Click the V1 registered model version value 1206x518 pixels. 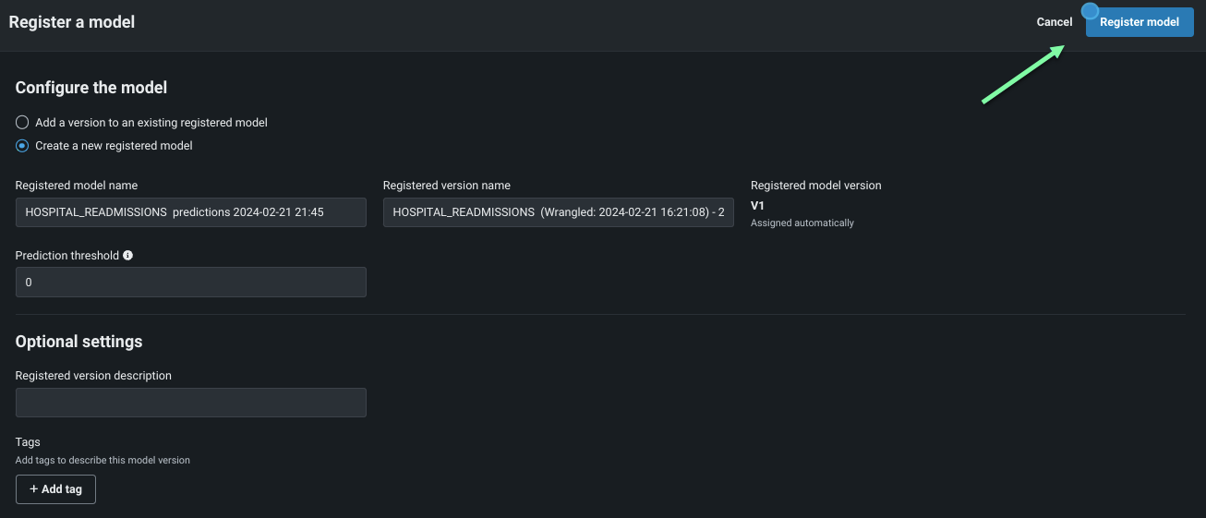757,206
